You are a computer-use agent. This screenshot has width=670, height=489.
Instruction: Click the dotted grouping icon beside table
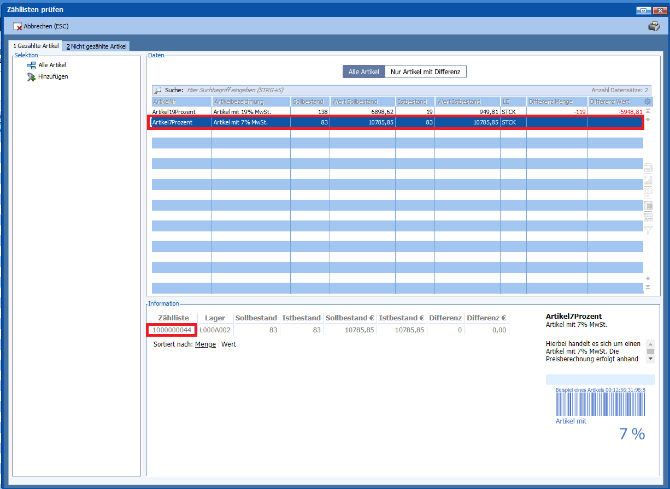pos(648,193)
